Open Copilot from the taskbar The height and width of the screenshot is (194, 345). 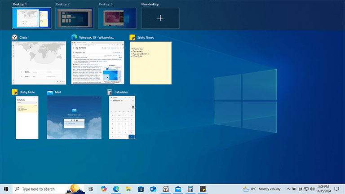pyautogui.click(x=104, y=189)
